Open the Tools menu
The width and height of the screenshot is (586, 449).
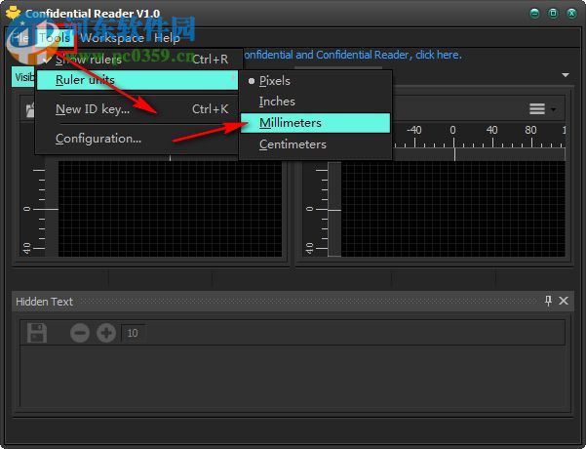(55, 38)
